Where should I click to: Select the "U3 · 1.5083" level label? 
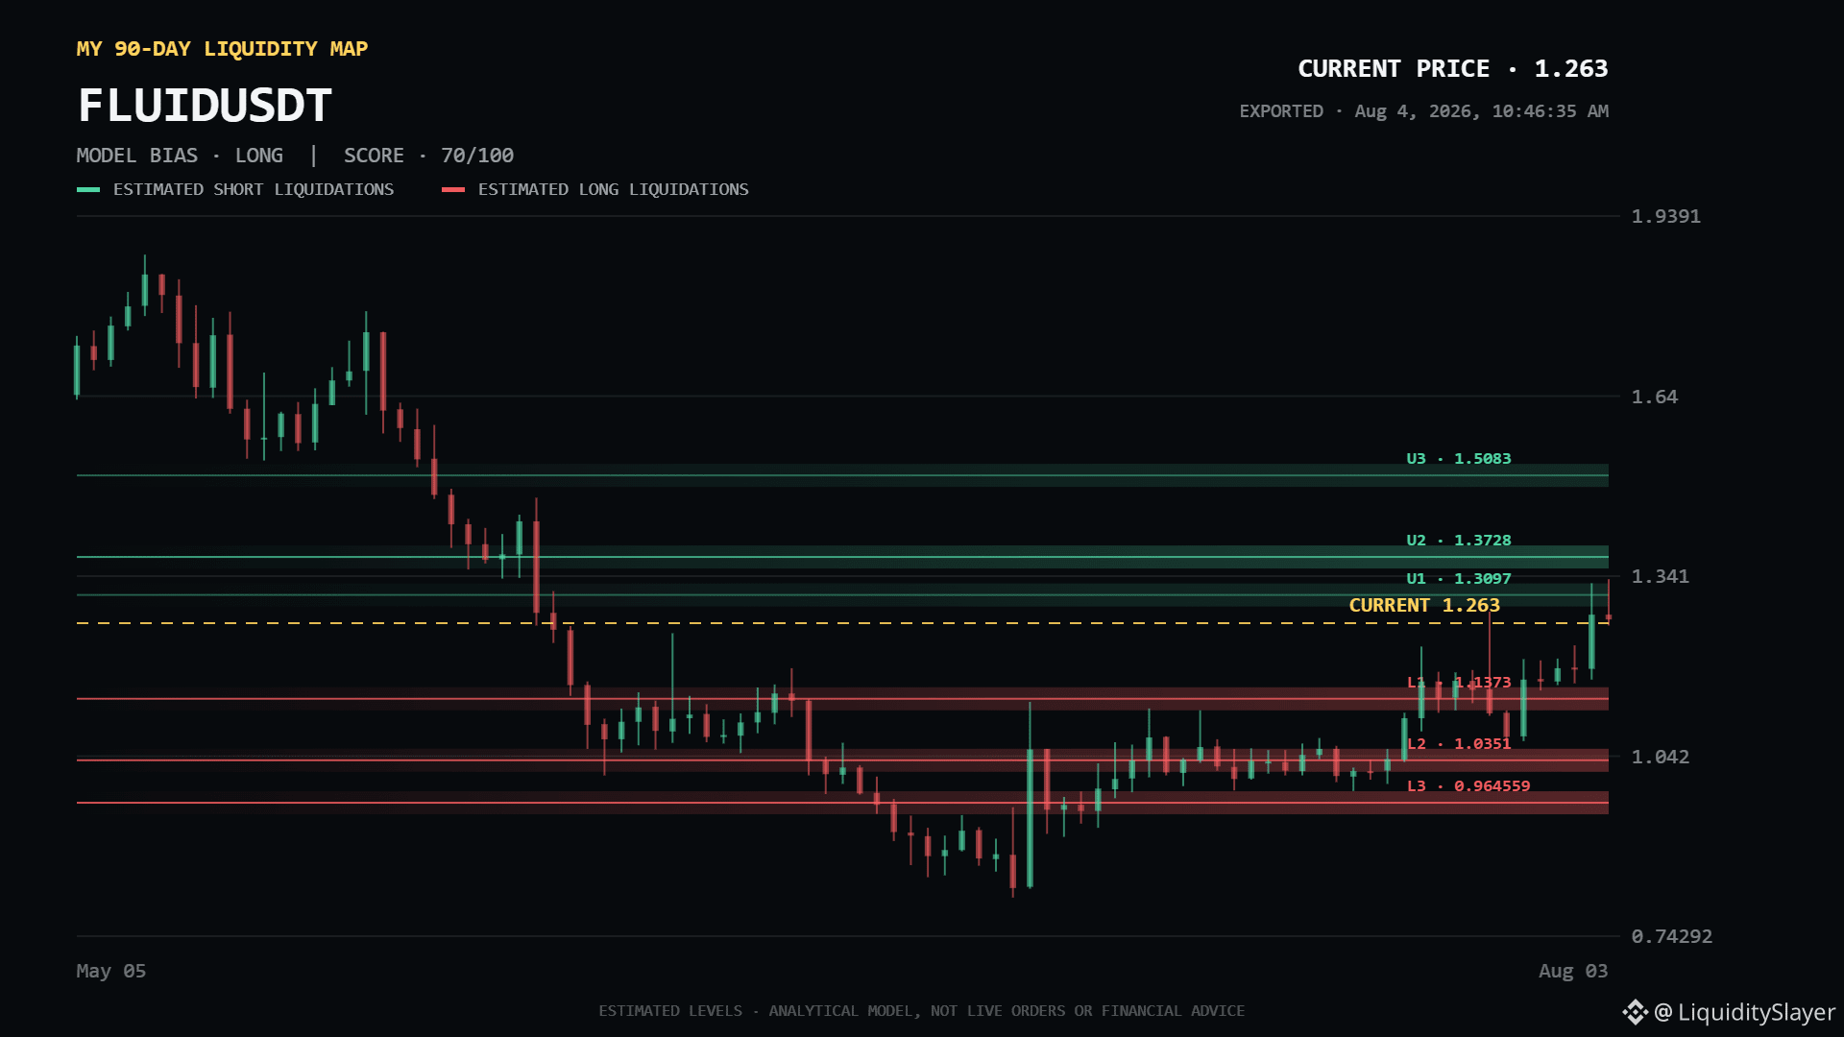pos(1459,459)
